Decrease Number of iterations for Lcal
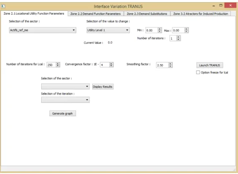The image size is (238, 174). 58,66
